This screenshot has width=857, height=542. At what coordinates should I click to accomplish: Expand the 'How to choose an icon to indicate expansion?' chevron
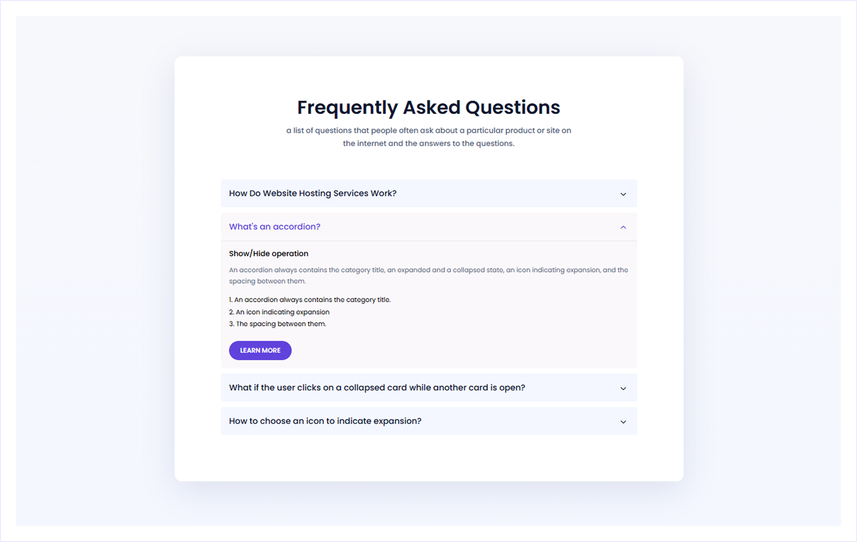click(623, 422)
